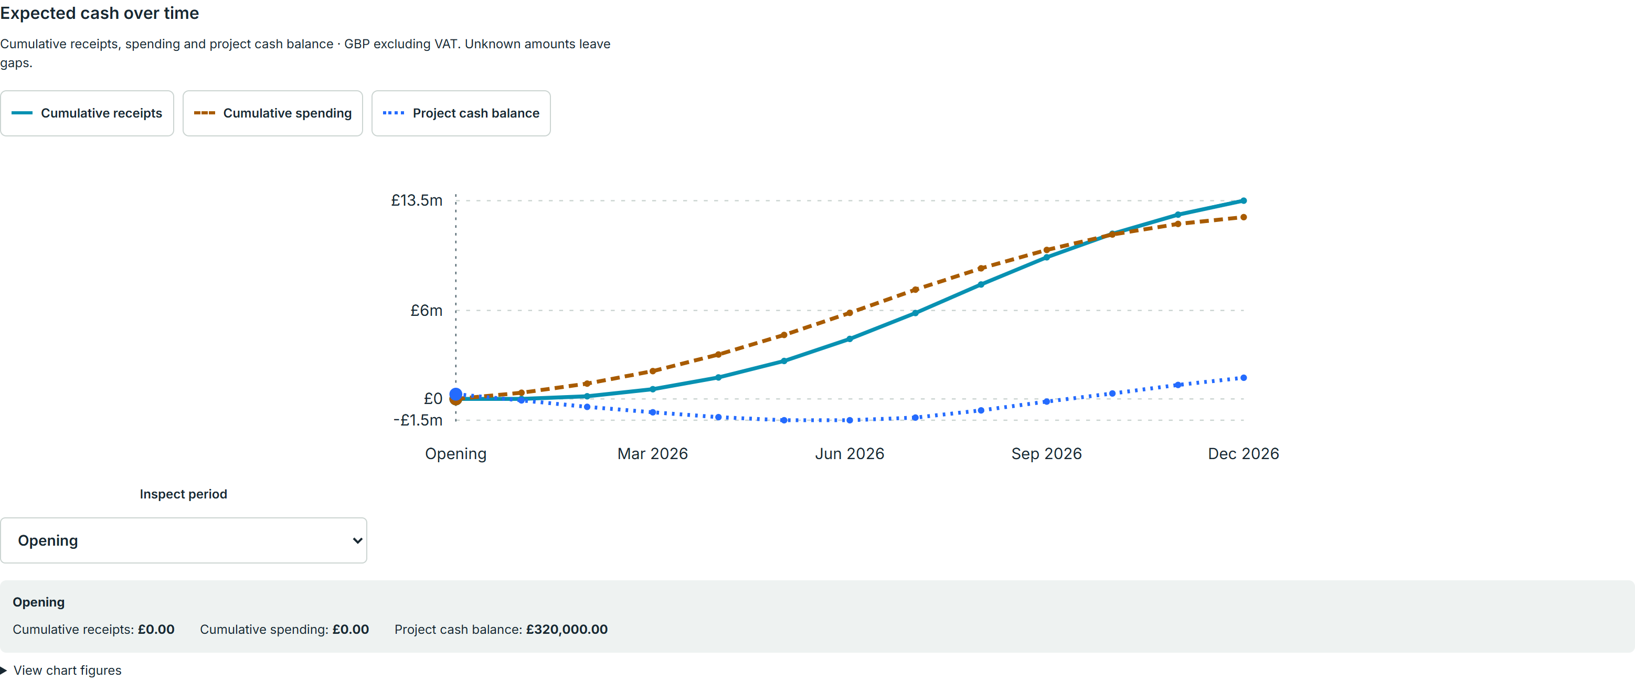This screenshot has width=1635, height=680.
Task: Click Jun 2026 project cash balance point
Action: pyautogui.click(x=850, y=420)
